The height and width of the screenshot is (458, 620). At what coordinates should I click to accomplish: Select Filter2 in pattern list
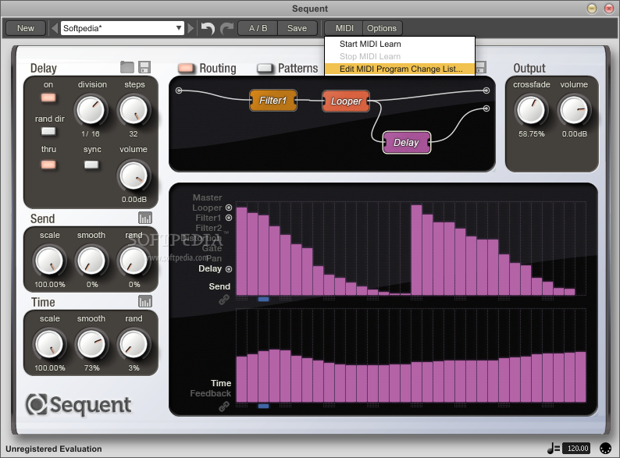(208, 228)
